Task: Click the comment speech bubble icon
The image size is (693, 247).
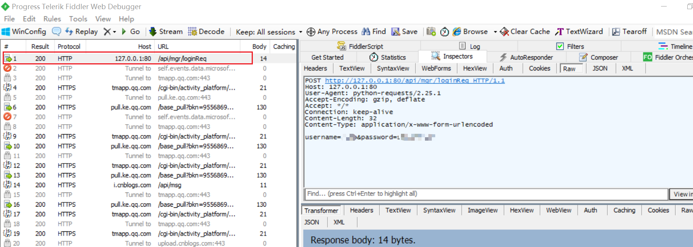Action: coord(56,32)
